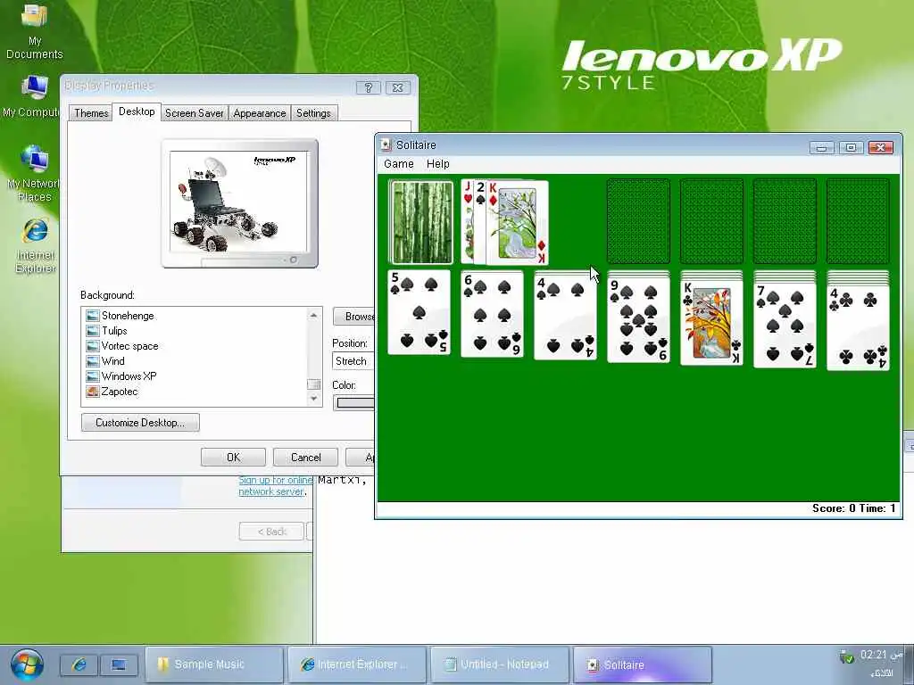Image resolution: width=914 pixels, height=685 pixels.
Task: Click Customize Desktop button
Action: coord(140,423)
